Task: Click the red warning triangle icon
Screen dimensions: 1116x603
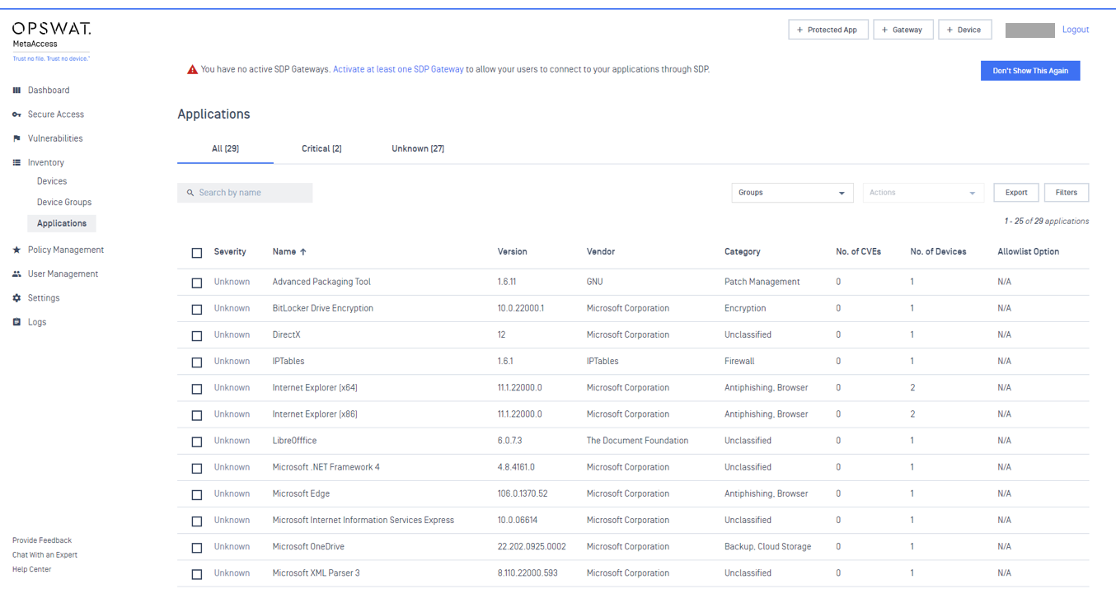Action: (x=192, y=70)
